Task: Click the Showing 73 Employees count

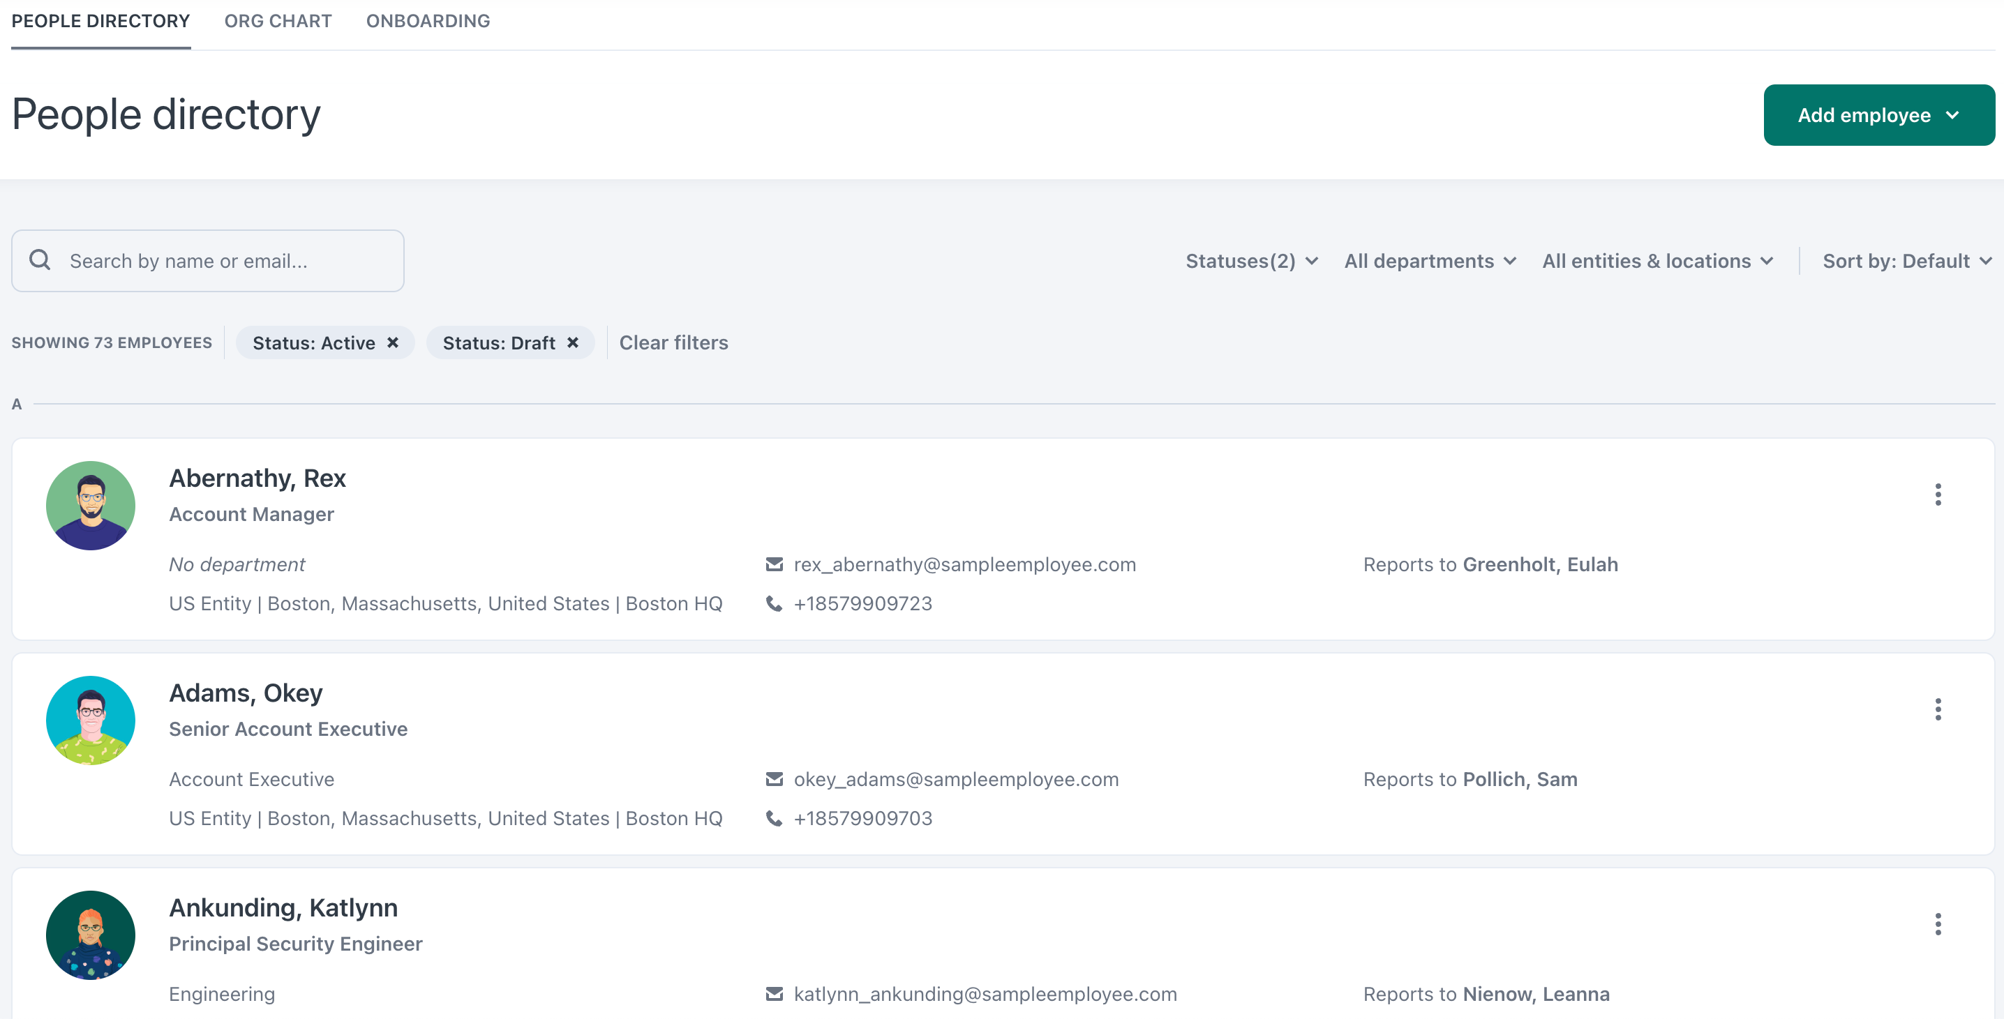Action: coord(111,342)
